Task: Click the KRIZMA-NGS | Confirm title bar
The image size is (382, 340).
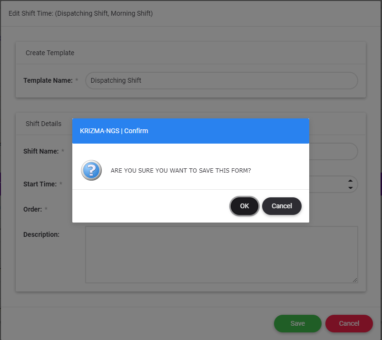Action: pyautogui.click(x=190, y=131)
